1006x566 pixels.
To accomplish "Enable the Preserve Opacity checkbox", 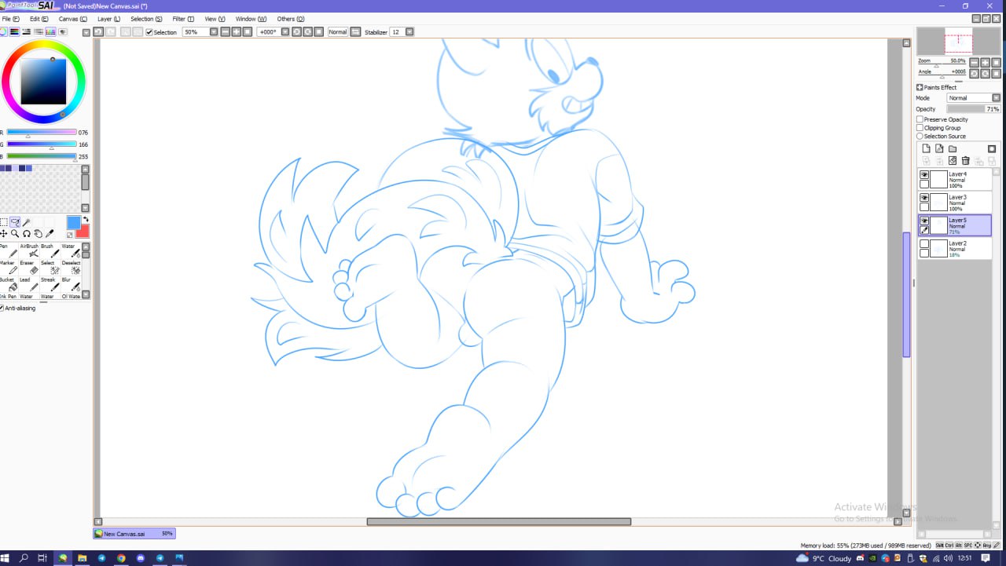I will [x=920, y=119].
